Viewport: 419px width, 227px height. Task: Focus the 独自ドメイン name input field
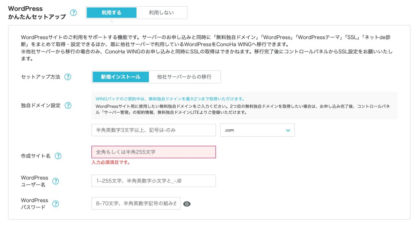(154, 130)
